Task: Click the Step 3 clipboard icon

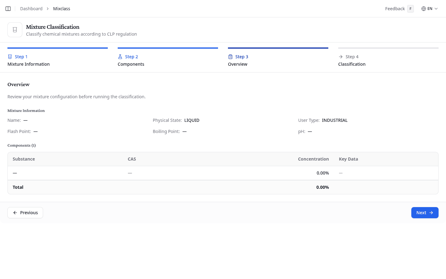Action: pyautogui.click(x=230, y=57)
